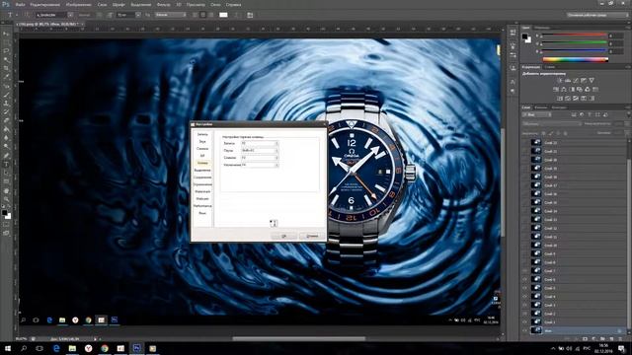Select the Brush tool
The height and width of the screenshot is (355, 632).
click(x=6, y=95)
